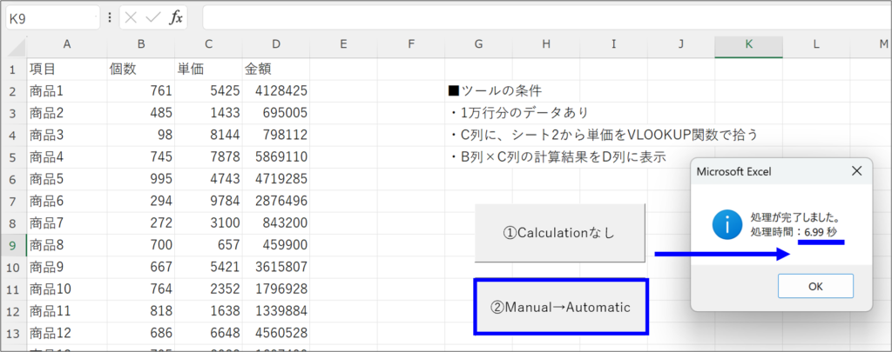Open the Insert Function fx icon

[176, 17]
